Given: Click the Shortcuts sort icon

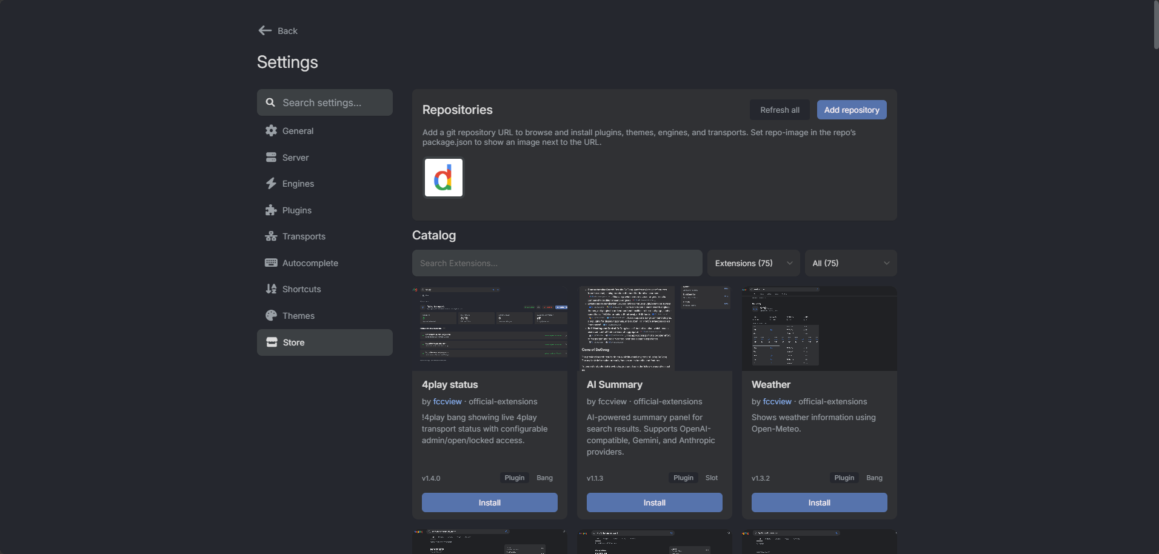Looking at the screenshot, I should point(271,289).
